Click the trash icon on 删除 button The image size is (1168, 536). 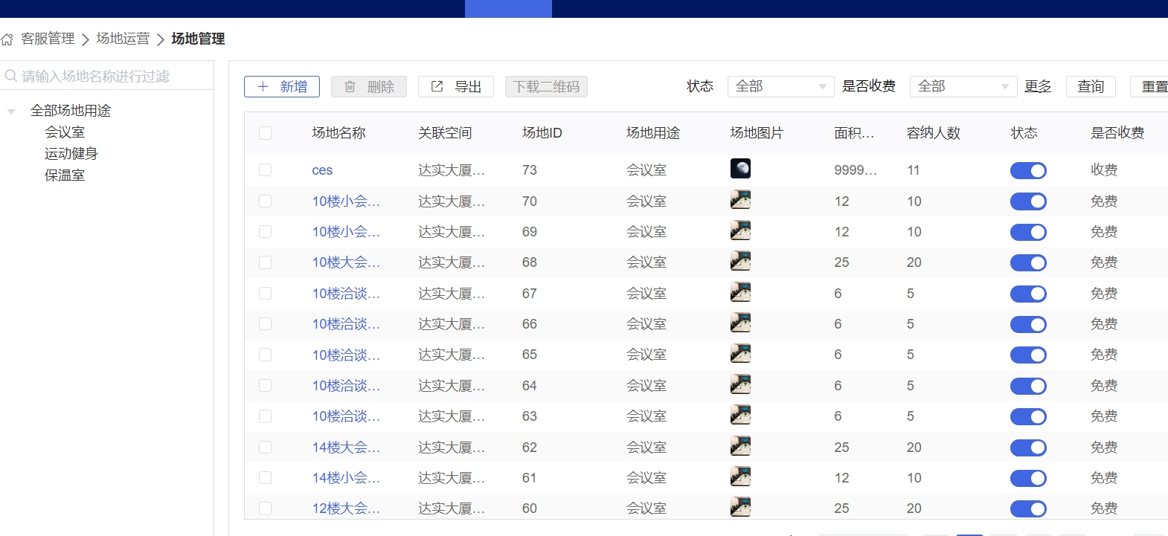(x=350, y=87)
